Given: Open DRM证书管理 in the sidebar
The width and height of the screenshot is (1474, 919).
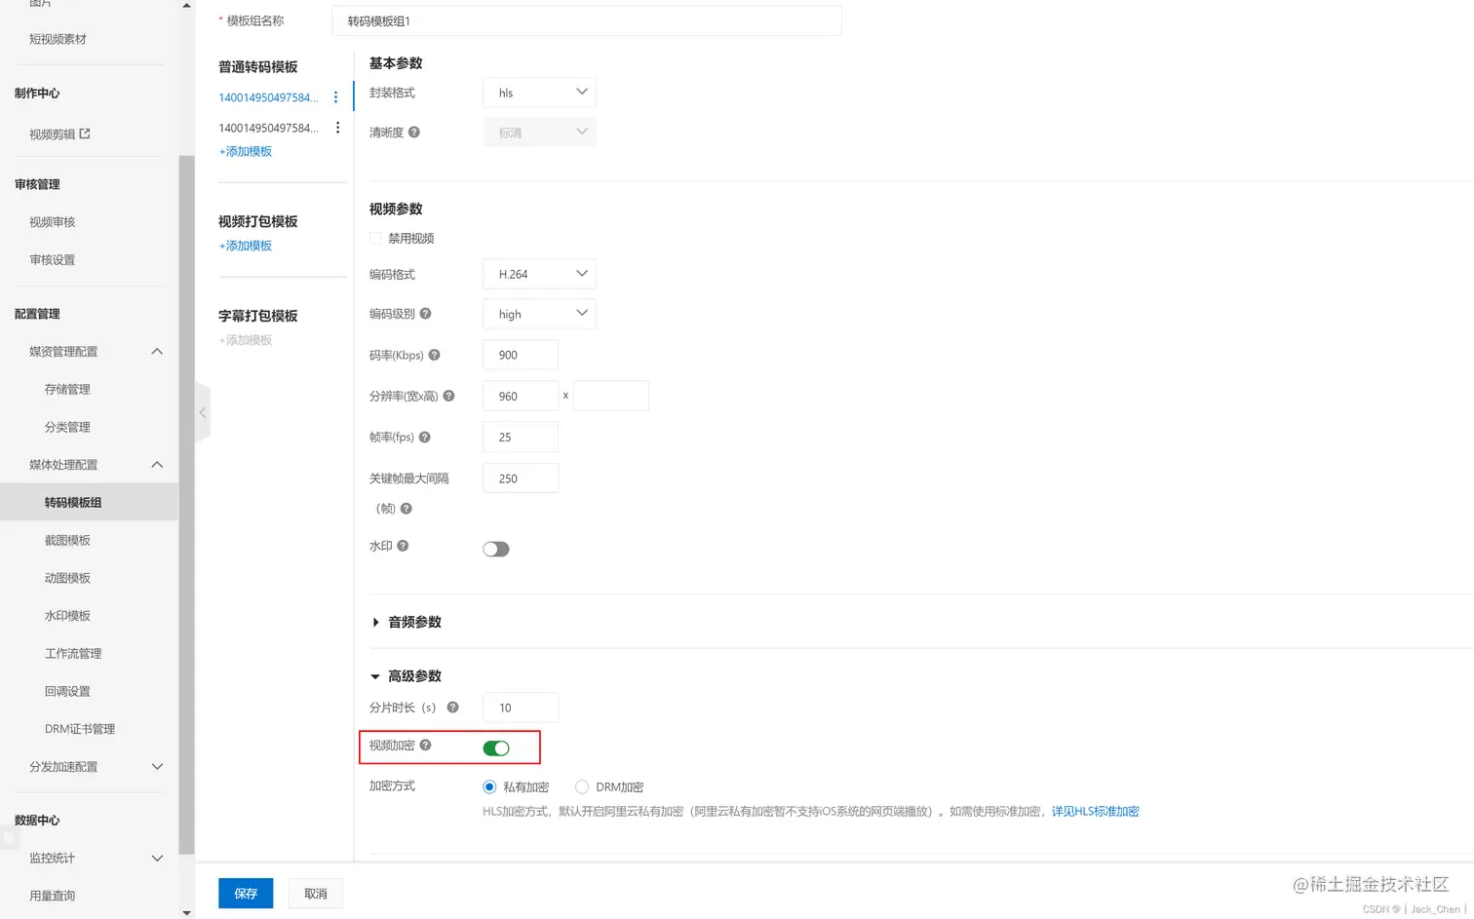Looking at the screenshot, I should (x=80, y=729).
